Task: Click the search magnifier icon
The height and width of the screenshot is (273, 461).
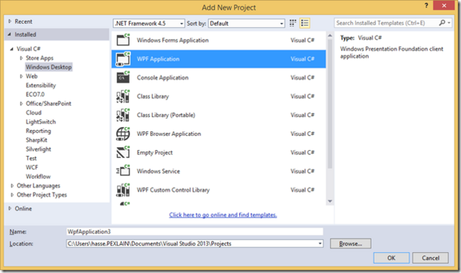Action: [442, 22]
